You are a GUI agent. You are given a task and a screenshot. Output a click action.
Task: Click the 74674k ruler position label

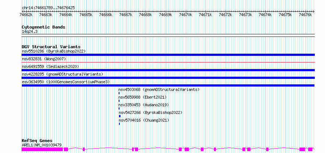pos(265,15)
